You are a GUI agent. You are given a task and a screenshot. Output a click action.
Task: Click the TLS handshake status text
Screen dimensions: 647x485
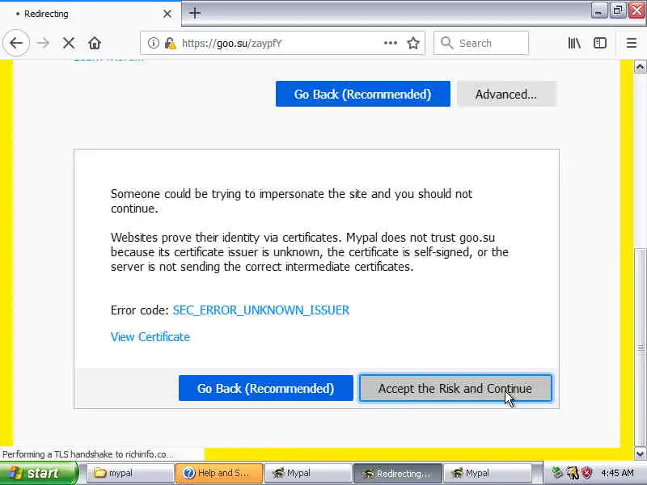click(87, 454)
